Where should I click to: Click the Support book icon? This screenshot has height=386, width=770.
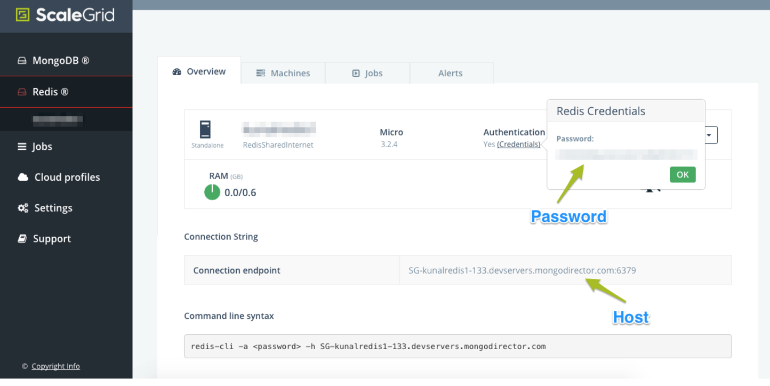[22, 239]
